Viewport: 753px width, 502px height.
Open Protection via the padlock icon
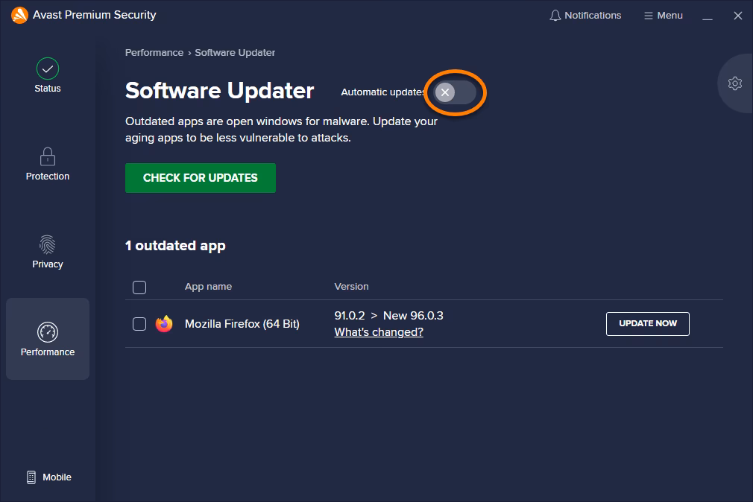click(48, 156)
